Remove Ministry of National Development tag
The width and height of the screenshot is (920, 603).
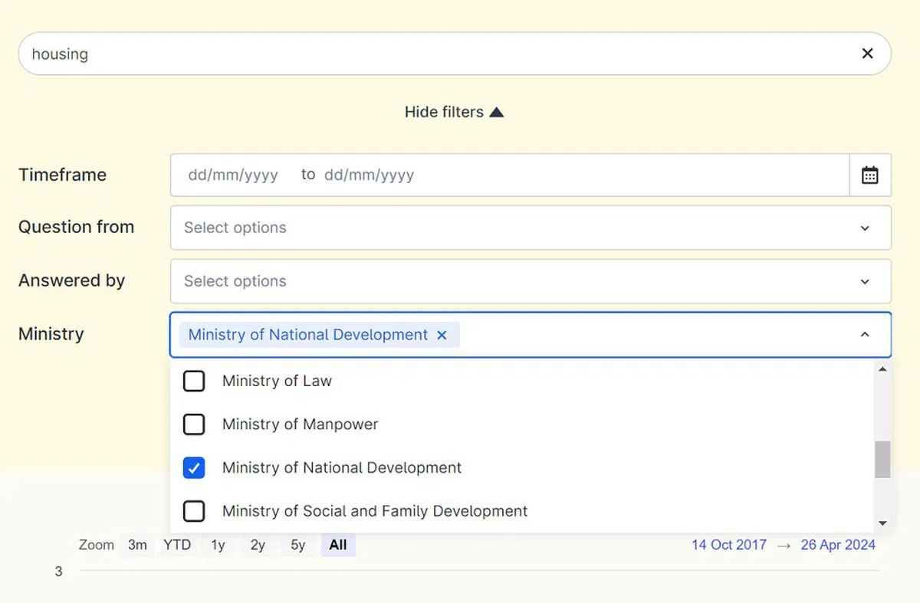pos(442,335)
